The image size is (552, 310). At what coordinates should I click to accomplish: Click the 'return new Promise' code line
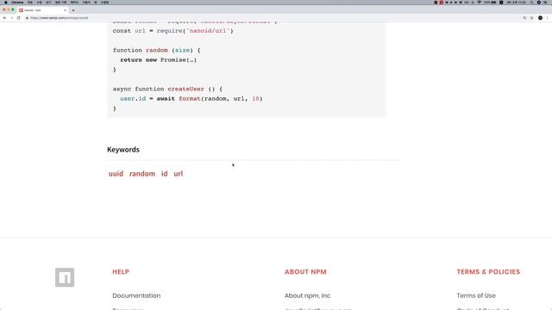[x=159, y=60]
